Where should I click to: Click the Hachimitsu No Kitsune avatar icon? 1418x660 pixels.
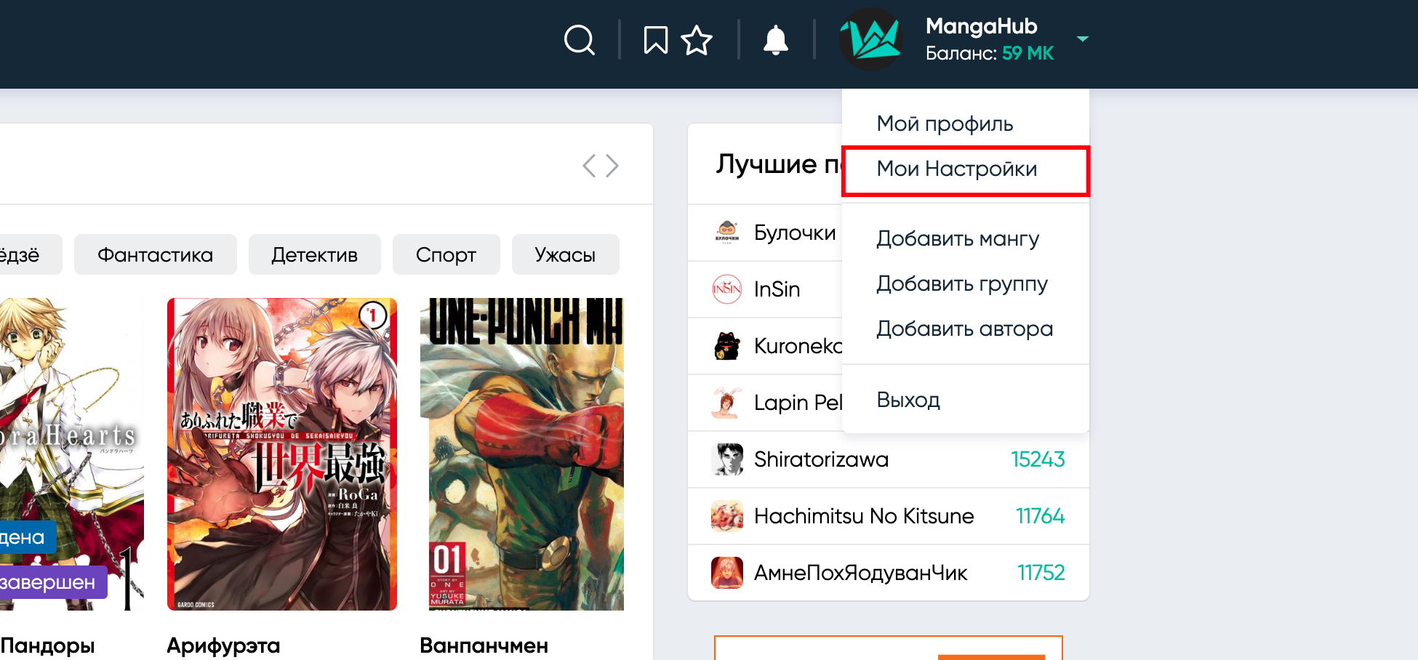click(727, 516)
